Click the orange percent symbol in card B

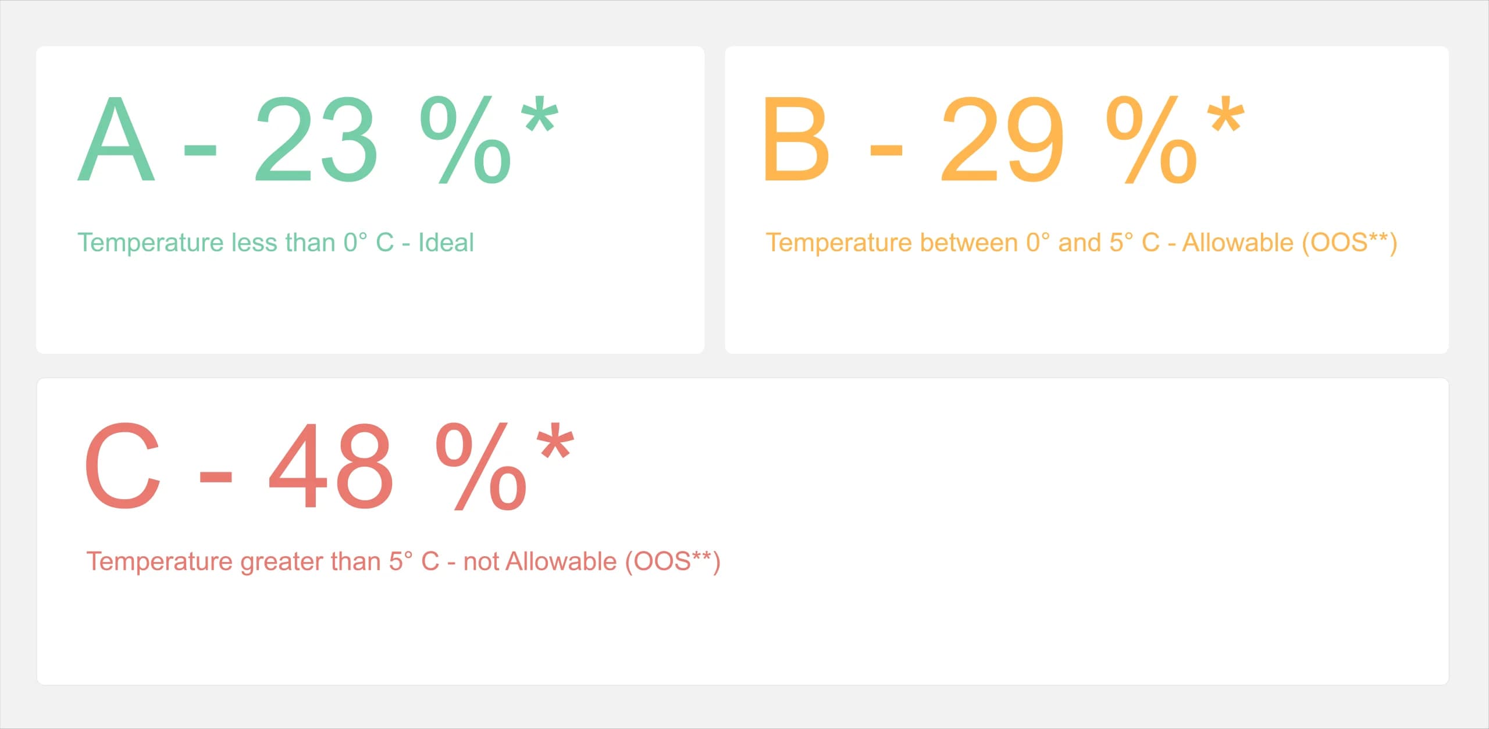pos(1152,140)
